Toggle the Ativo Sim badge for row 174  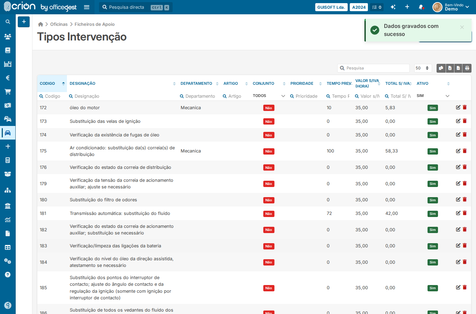432,135
